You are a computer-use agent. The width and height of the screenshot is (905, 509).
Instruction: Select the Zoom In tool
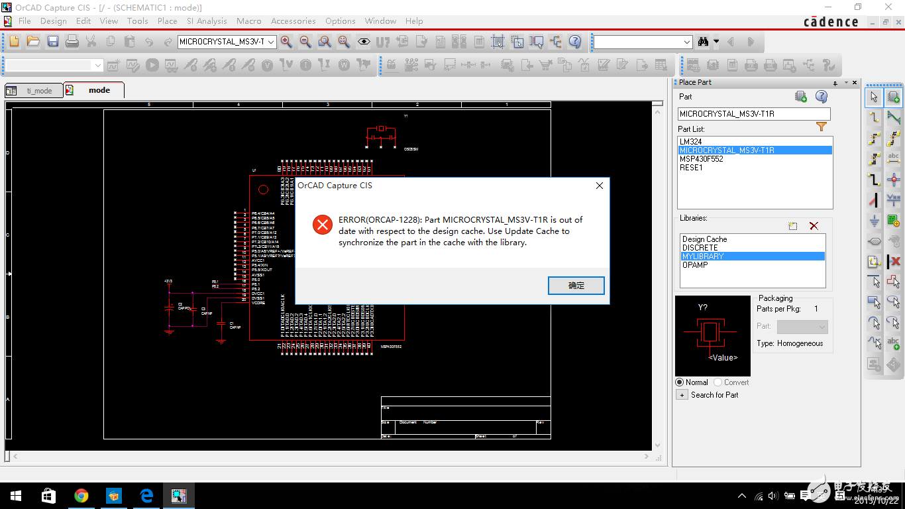(288, 41)
